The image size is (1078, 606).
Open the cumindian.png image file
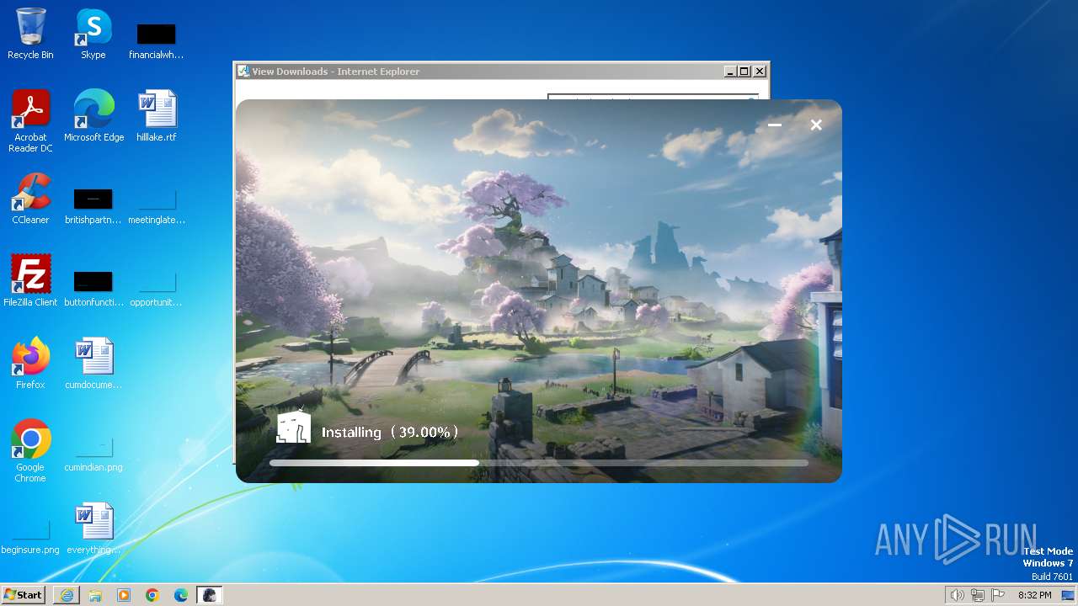point(93,454)
